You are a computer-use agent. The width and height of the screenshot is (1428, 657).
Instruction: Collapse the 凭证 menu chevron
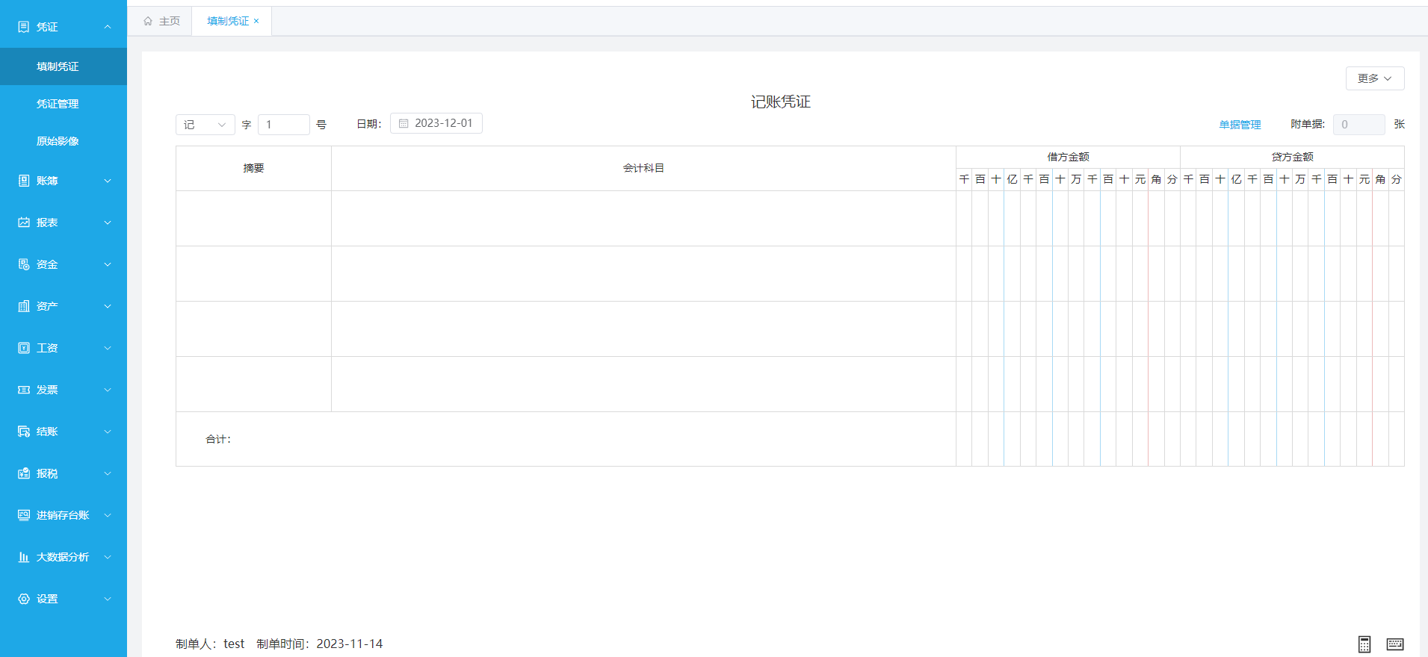click(x=108, y=27)
